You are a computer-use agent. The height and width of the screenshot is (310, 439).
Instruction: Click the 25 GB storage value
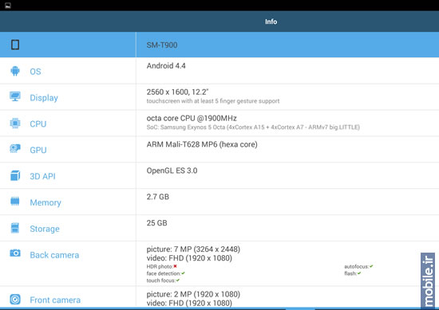(x=156, y=223)
